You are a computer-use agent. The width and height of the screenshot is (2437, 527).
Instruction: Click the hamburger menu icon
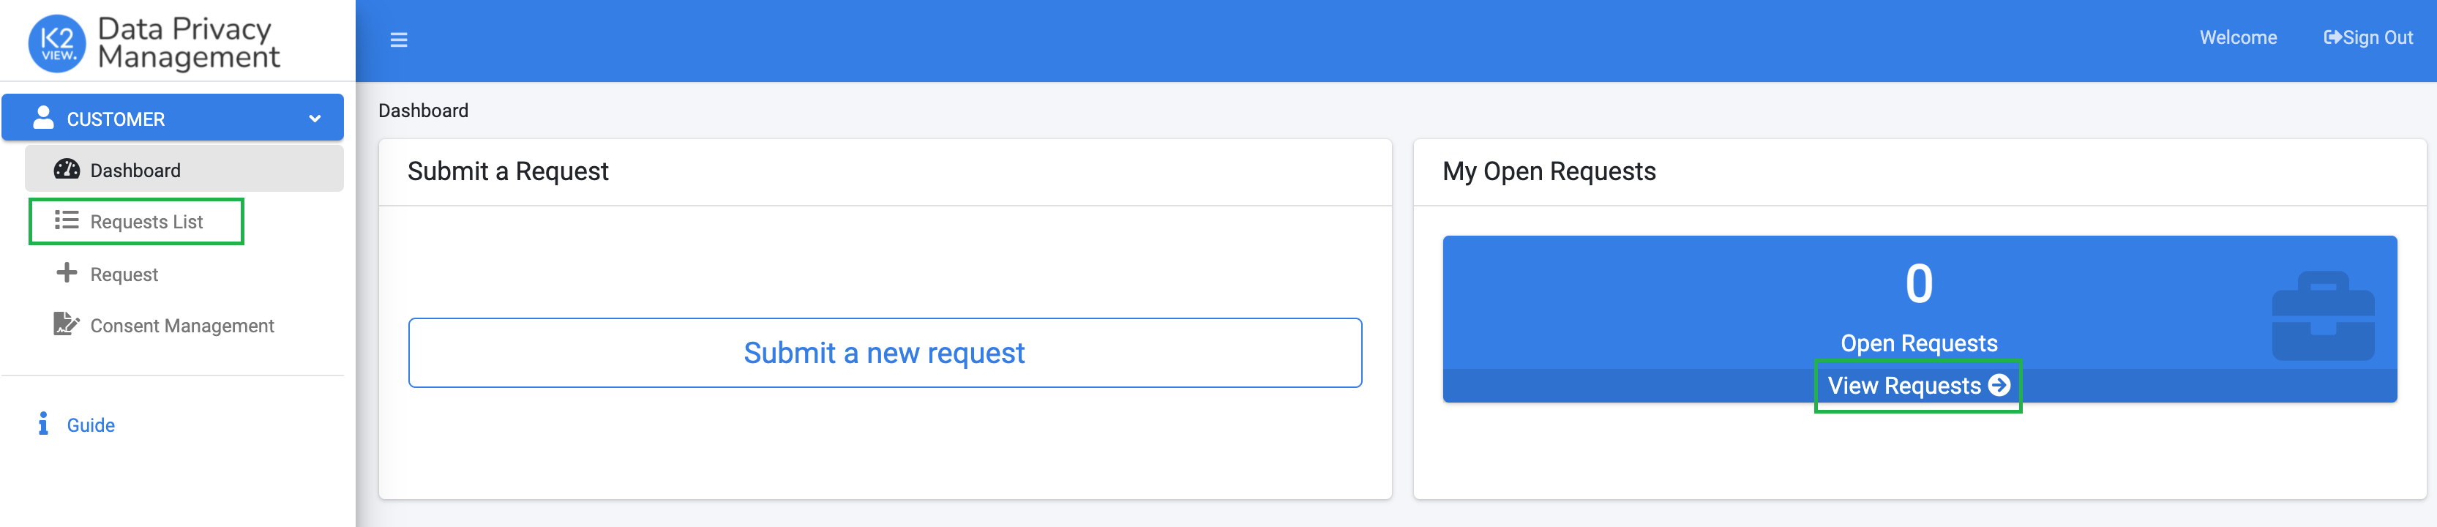(398, 40)
